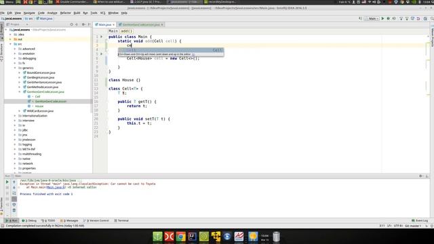Click the src breadcrumb in the navigation bar
Screen dimensions: 434x244
coord(28,18)
